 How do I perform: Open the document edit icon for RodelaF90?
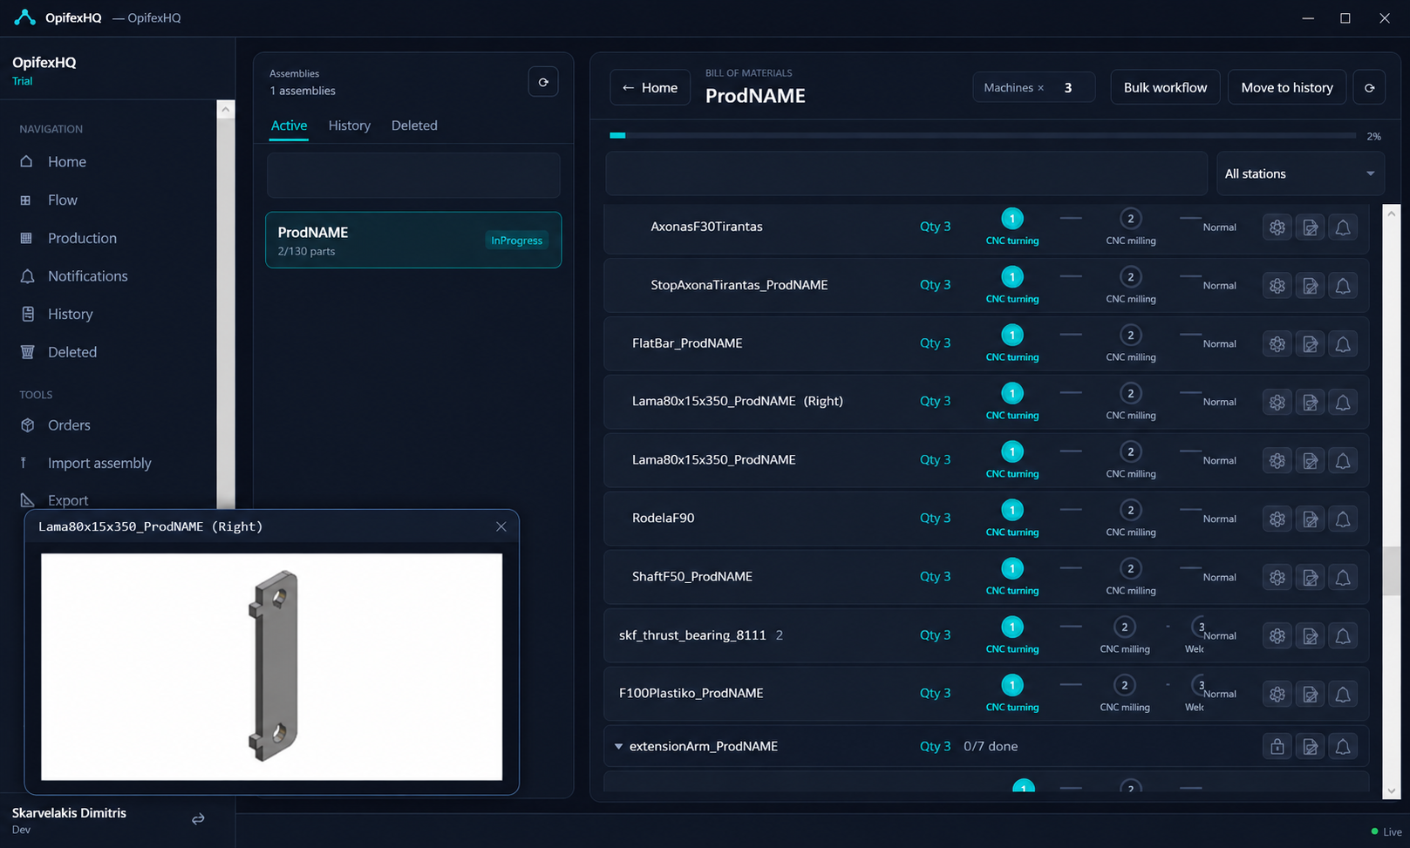1310,519
